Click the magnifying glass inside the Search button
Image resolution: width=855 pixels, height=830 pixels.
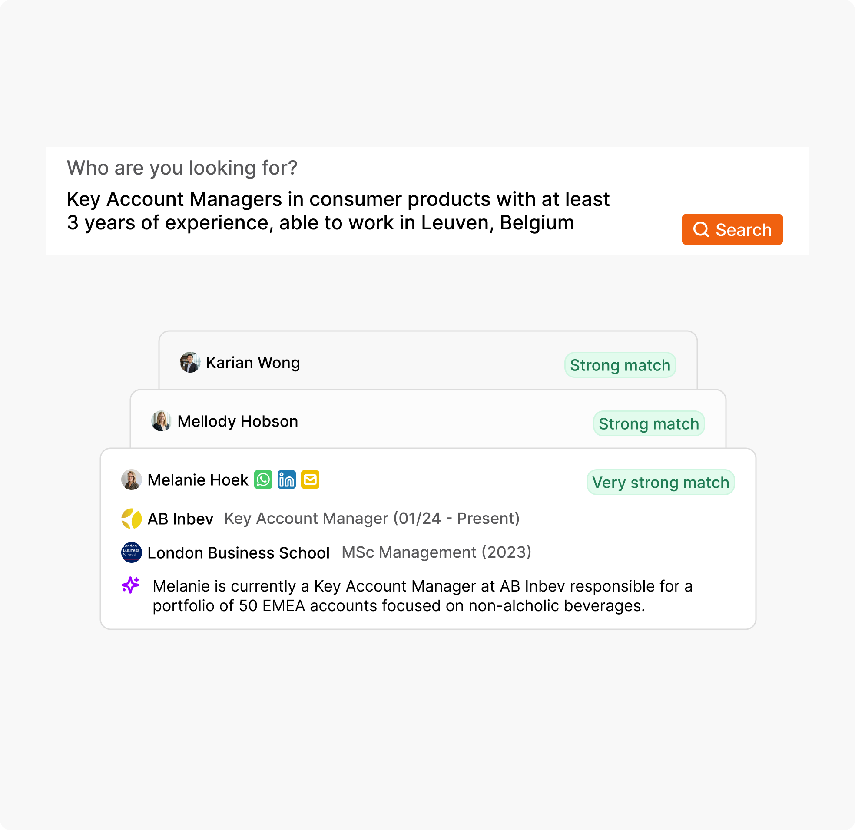(702, 229)
